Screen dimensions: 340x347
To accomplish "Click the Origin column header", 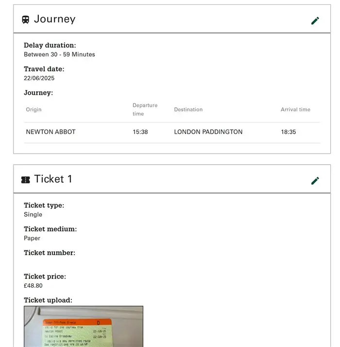I will tap(34, 109).
